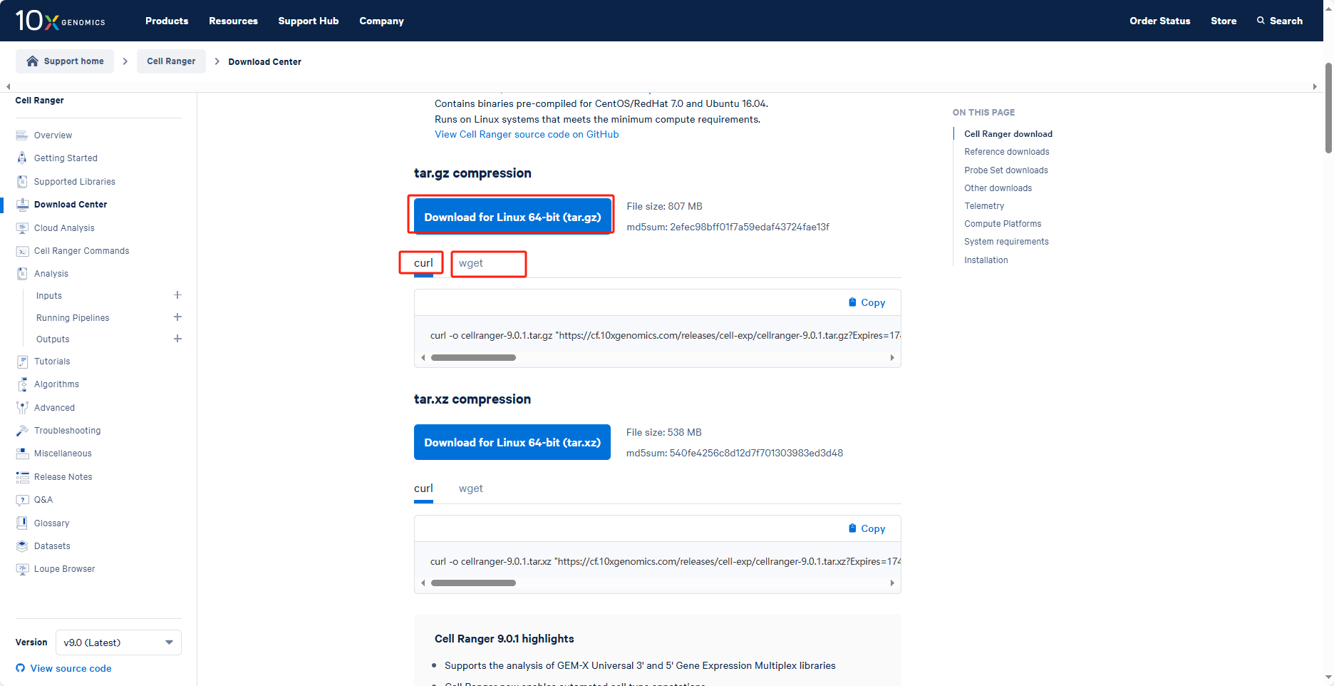Expand the Outputs section with plus

tap(177, 339)
